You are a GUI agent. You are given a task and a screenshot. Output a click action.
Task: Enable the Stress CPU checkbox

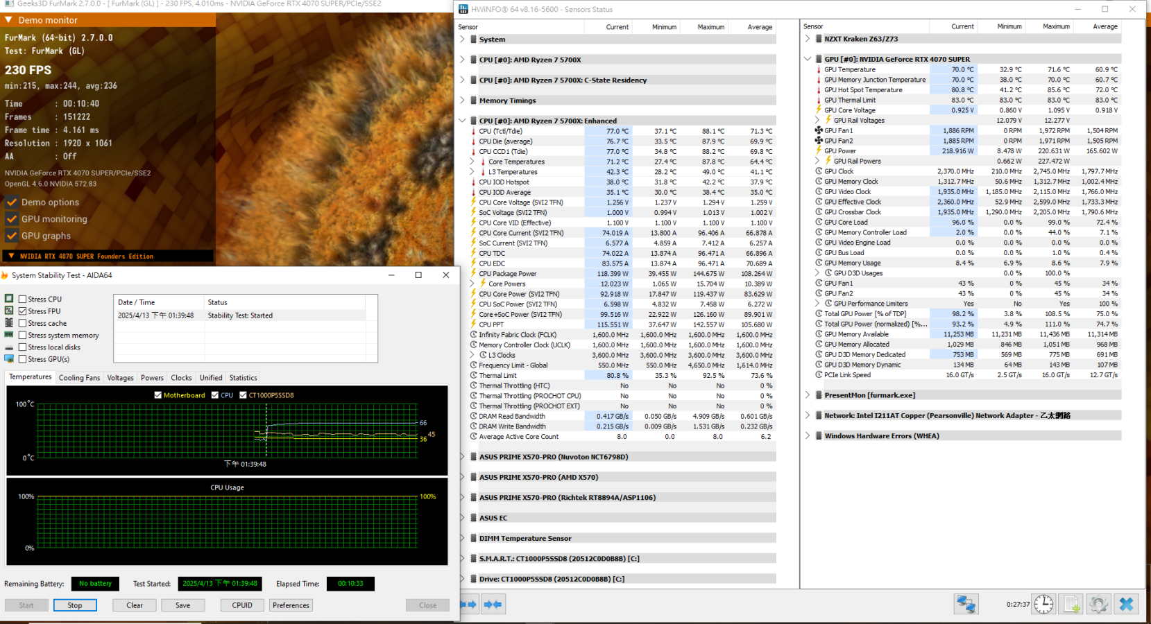(x=23, y=300)
